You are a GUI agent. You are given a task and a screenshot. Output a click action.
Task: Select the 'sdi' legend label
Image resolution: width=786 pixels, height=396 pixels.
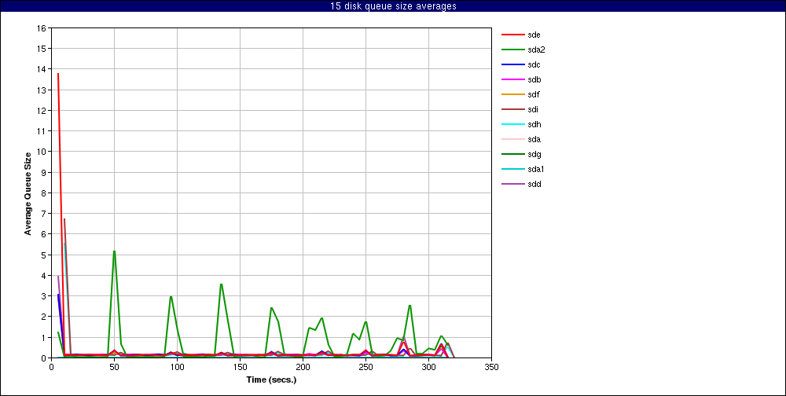(533, 110)
